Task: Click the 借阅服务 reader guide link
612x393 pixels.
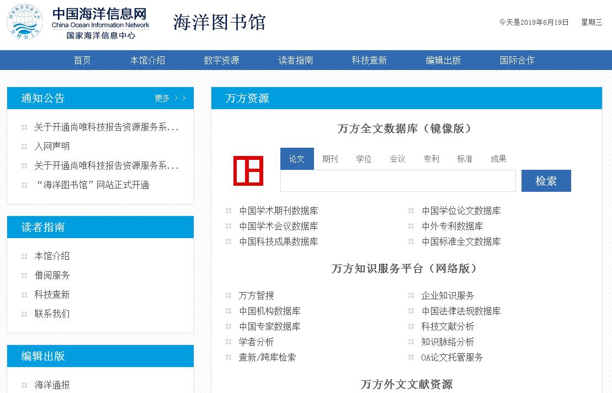Action: pos(52,275)
